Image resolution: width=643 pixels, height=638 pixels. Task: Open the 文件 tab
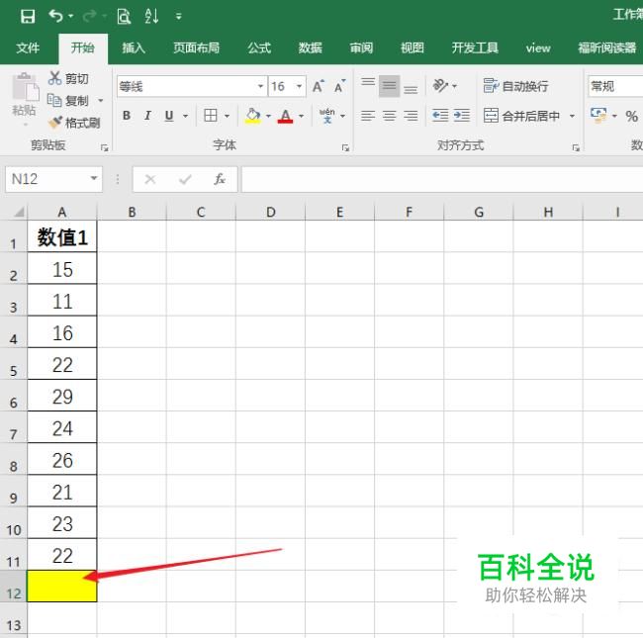pos(28,47)
